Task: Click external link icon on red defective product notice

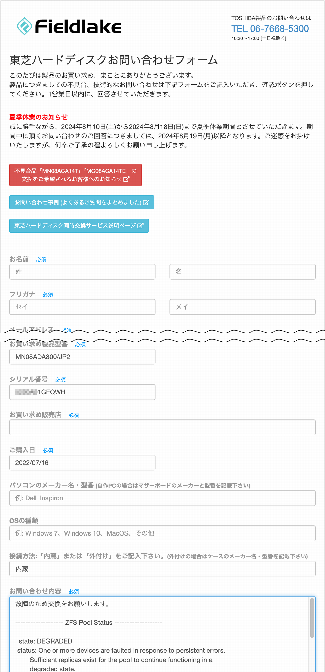Action: click(126, 179)
